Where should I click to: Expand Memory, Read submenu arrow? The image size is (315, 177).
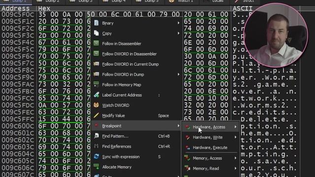[x=235, y=168]
